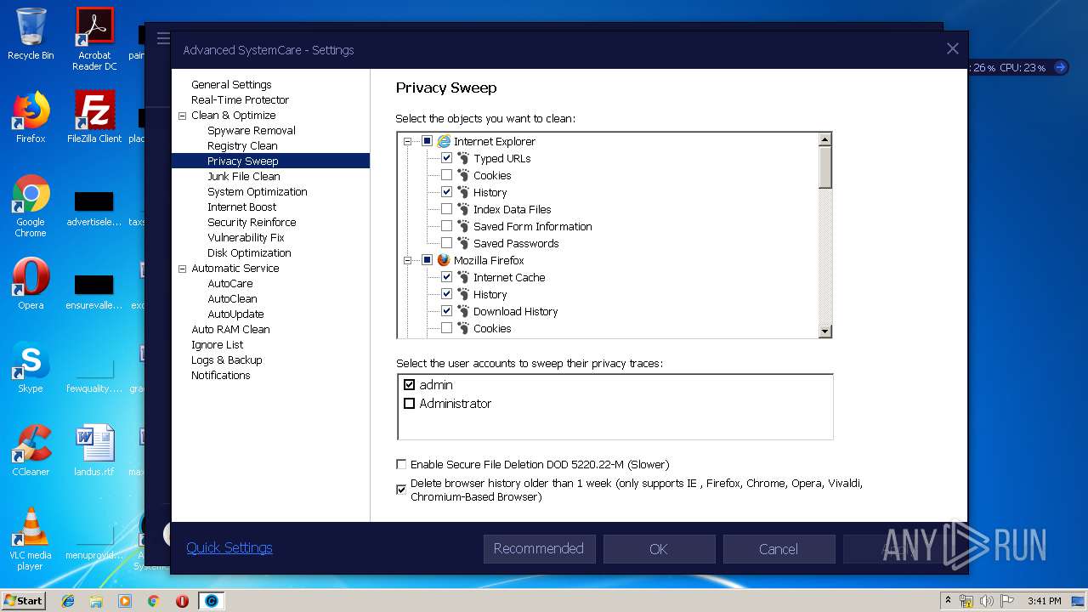Click footprint icon beside Saved Passwords
Viewport: 1088px width, 612px height.
(463, 243)
